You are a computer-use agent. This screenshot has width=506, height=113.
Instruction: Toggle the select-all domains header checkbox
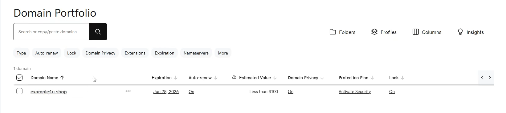click(x=19, y=78)
